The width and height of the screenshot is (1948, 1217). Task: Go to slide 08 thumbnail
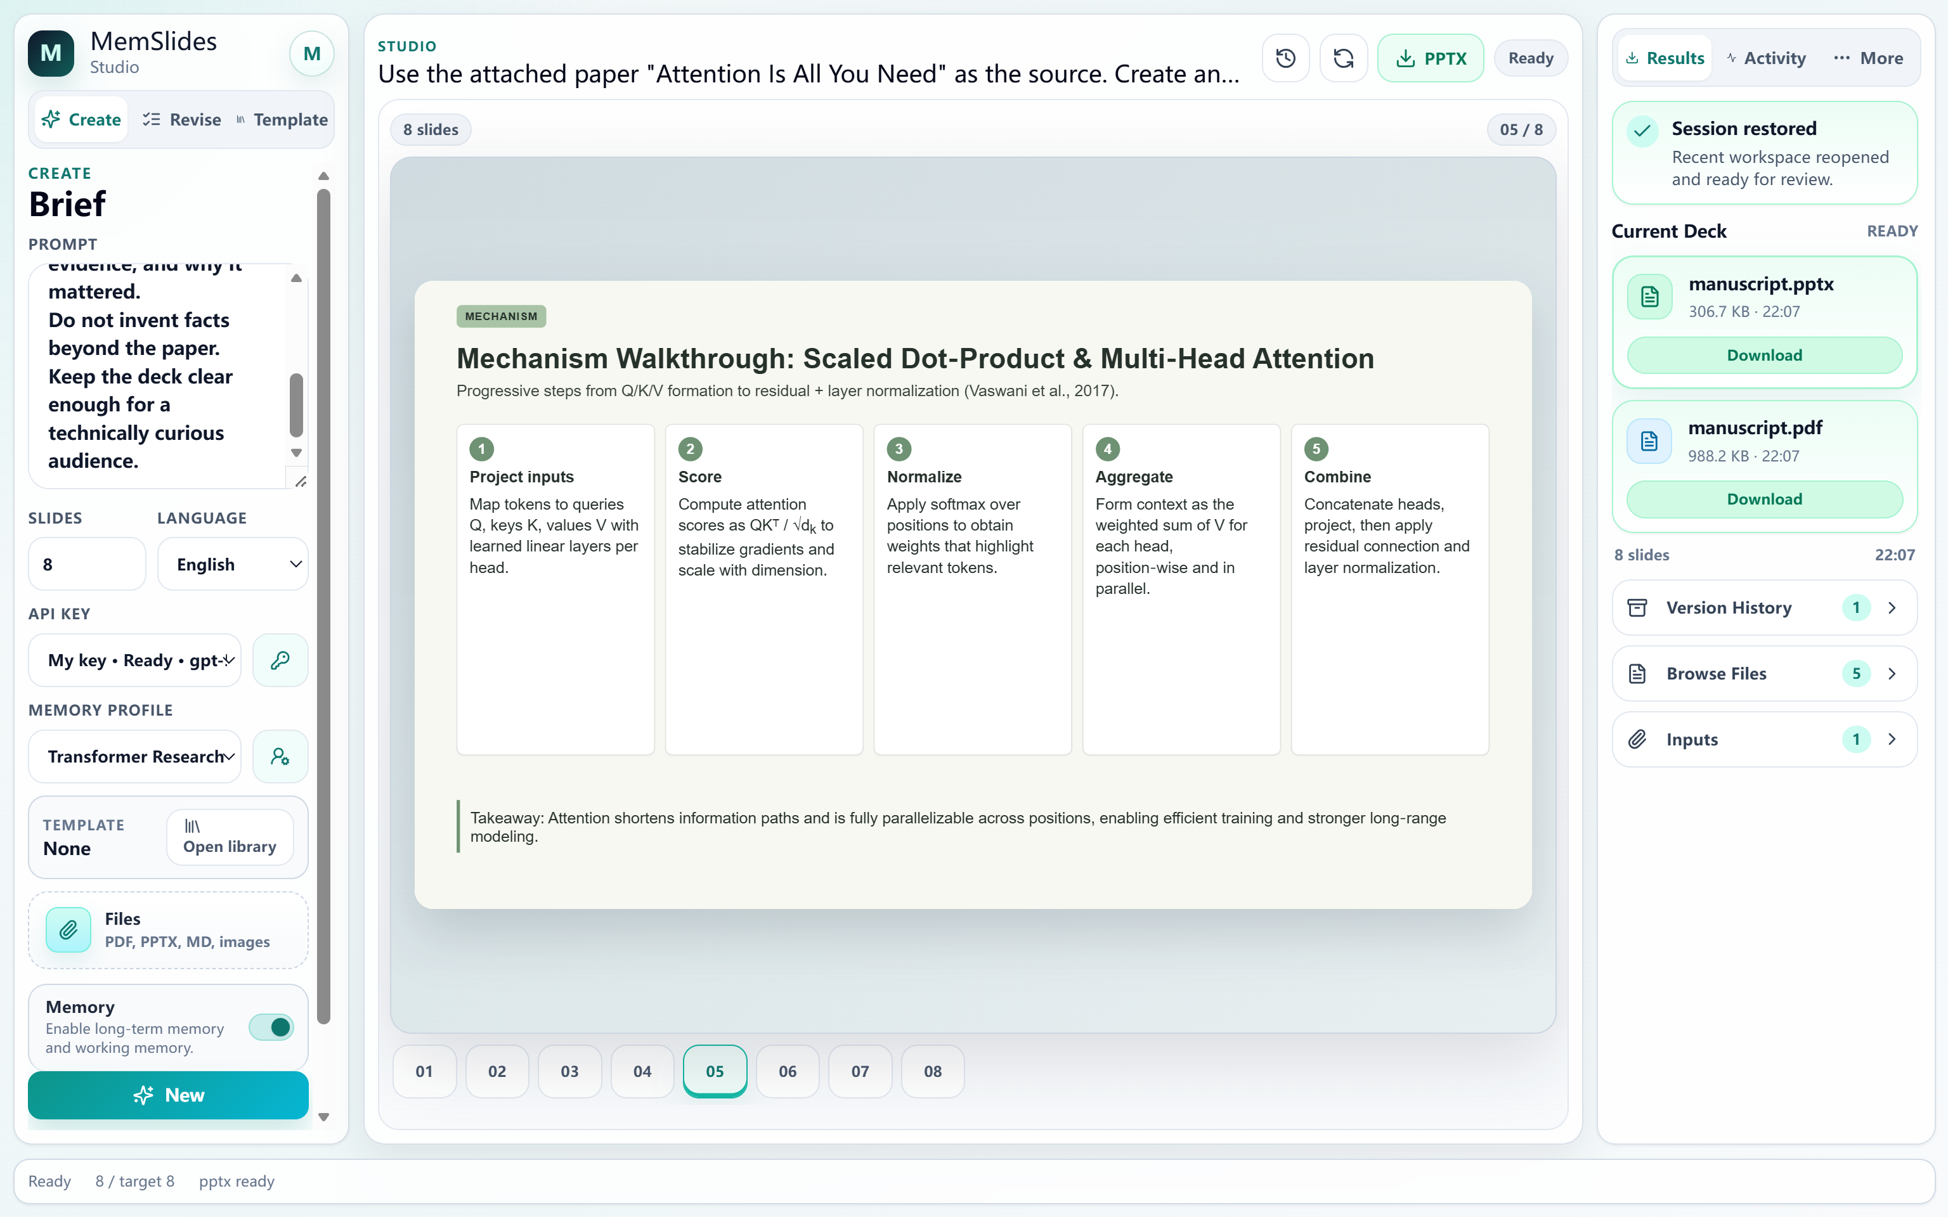pos(933,1071)
